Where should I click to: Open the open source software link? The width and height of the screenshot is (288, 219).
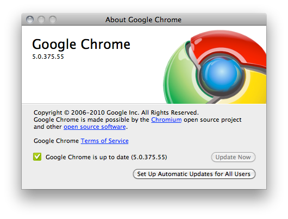[95, 127]
